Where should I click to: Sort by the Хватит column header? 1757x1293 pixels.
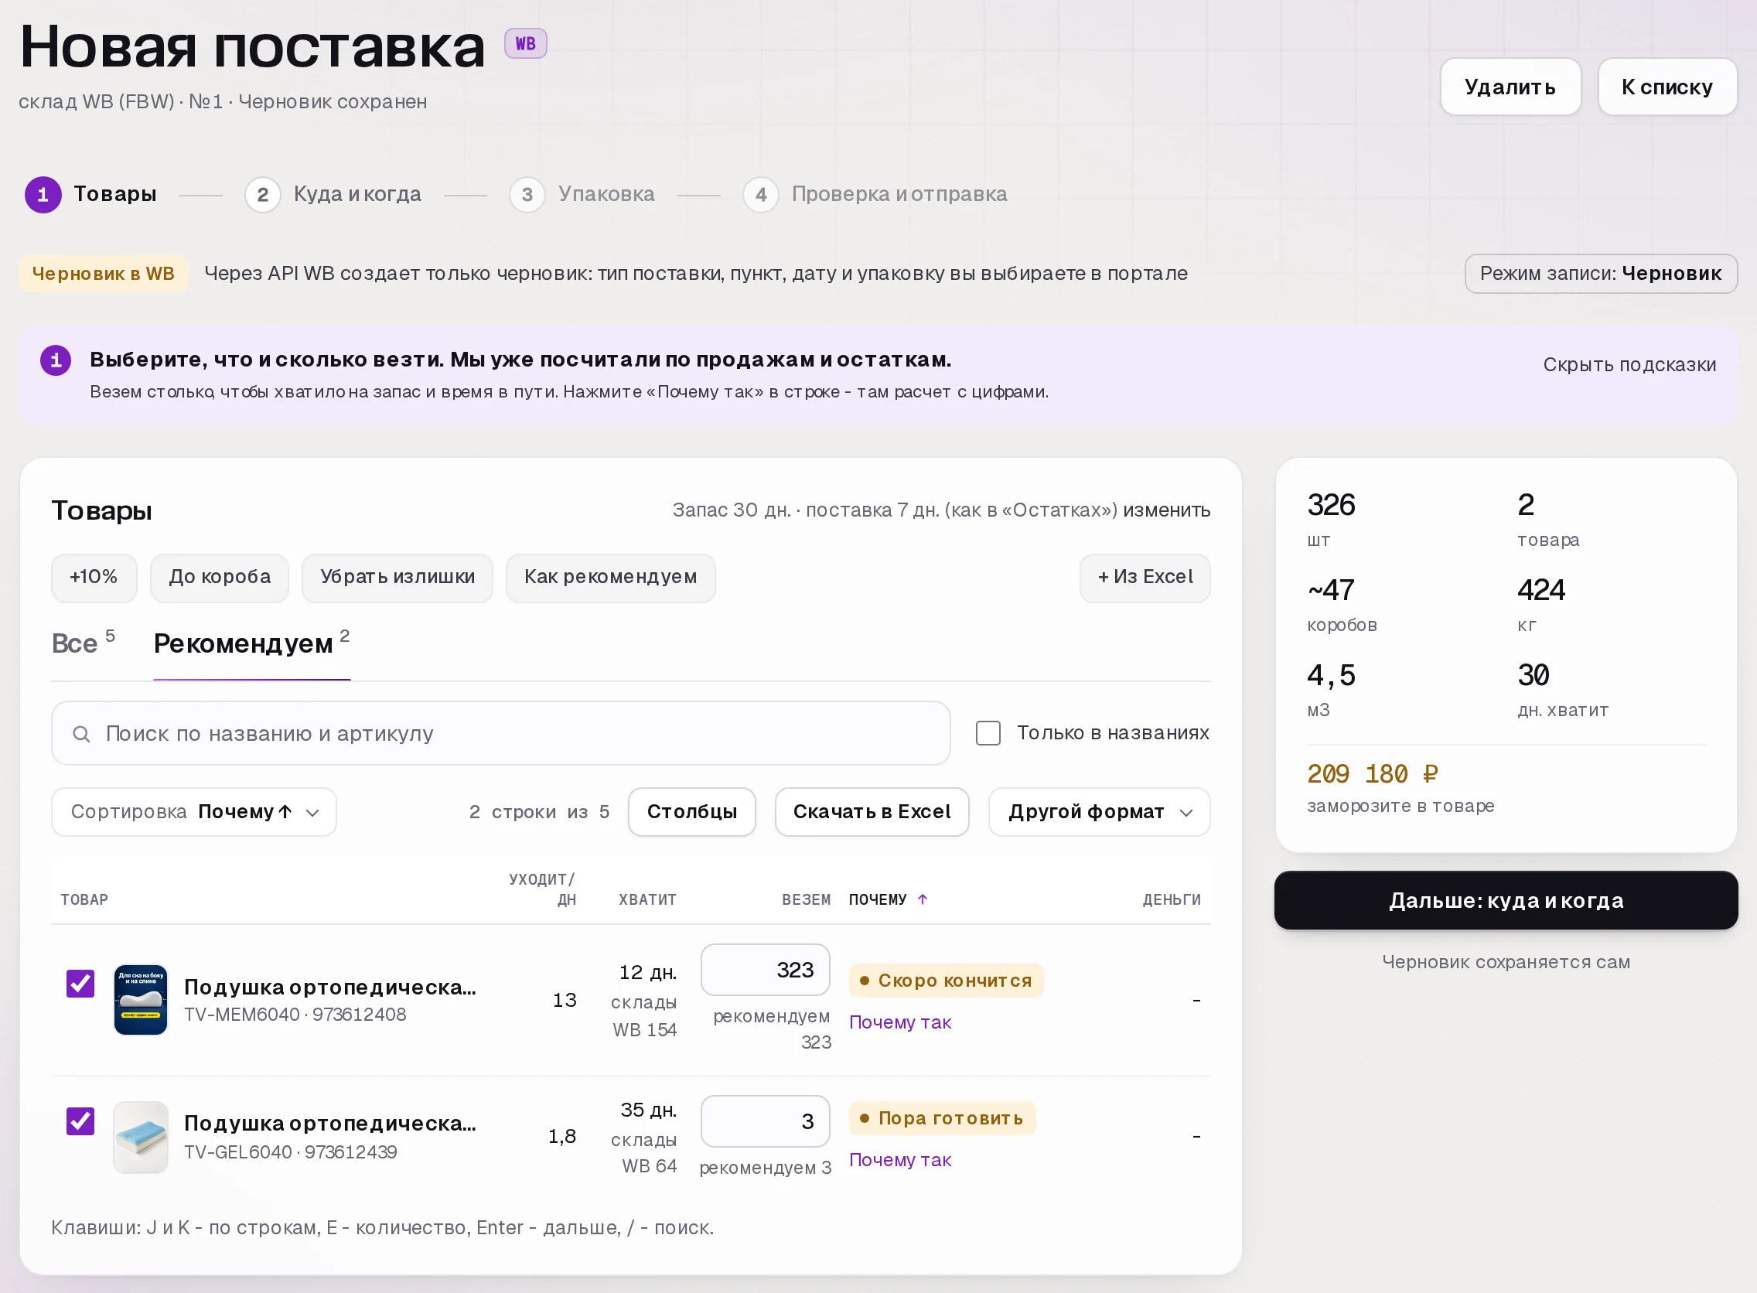tap(647, 900)
